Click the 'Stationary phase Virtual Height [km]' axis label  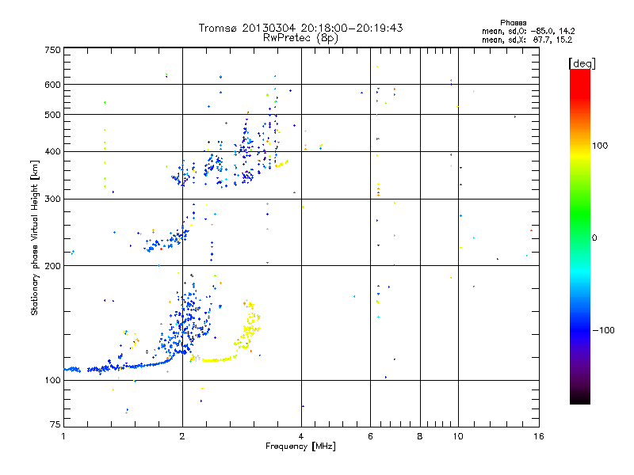35,237
